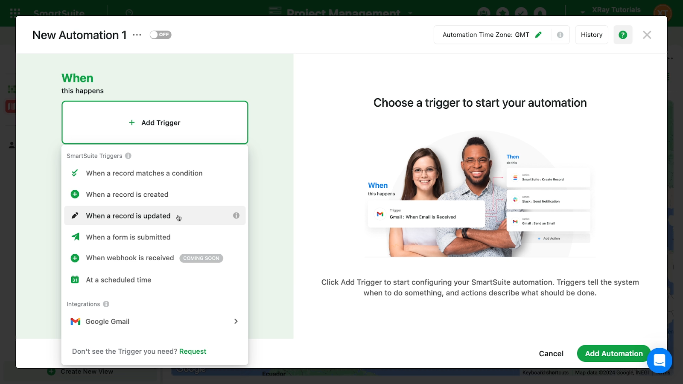Select When a record is created trigger
Viewport: 683px width, 384px height.
(x=155, y=195)
